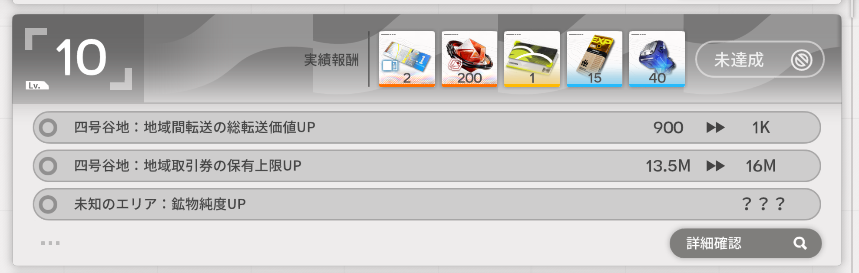Select the EXP record reward showing 15
The height and width of the screenshot is (273, 859).
594,59
